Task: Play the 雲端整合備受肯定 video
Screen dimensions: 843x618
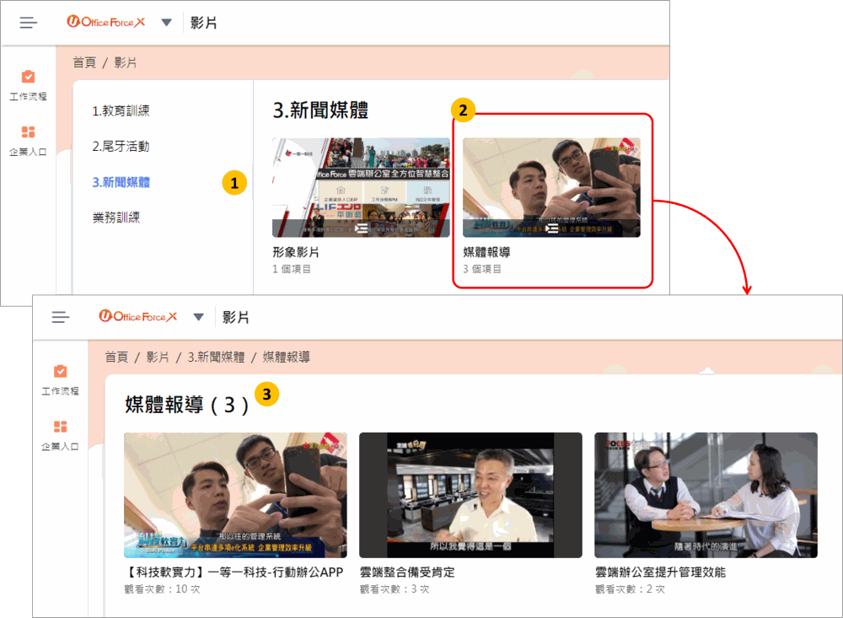Action: point(470,495)
